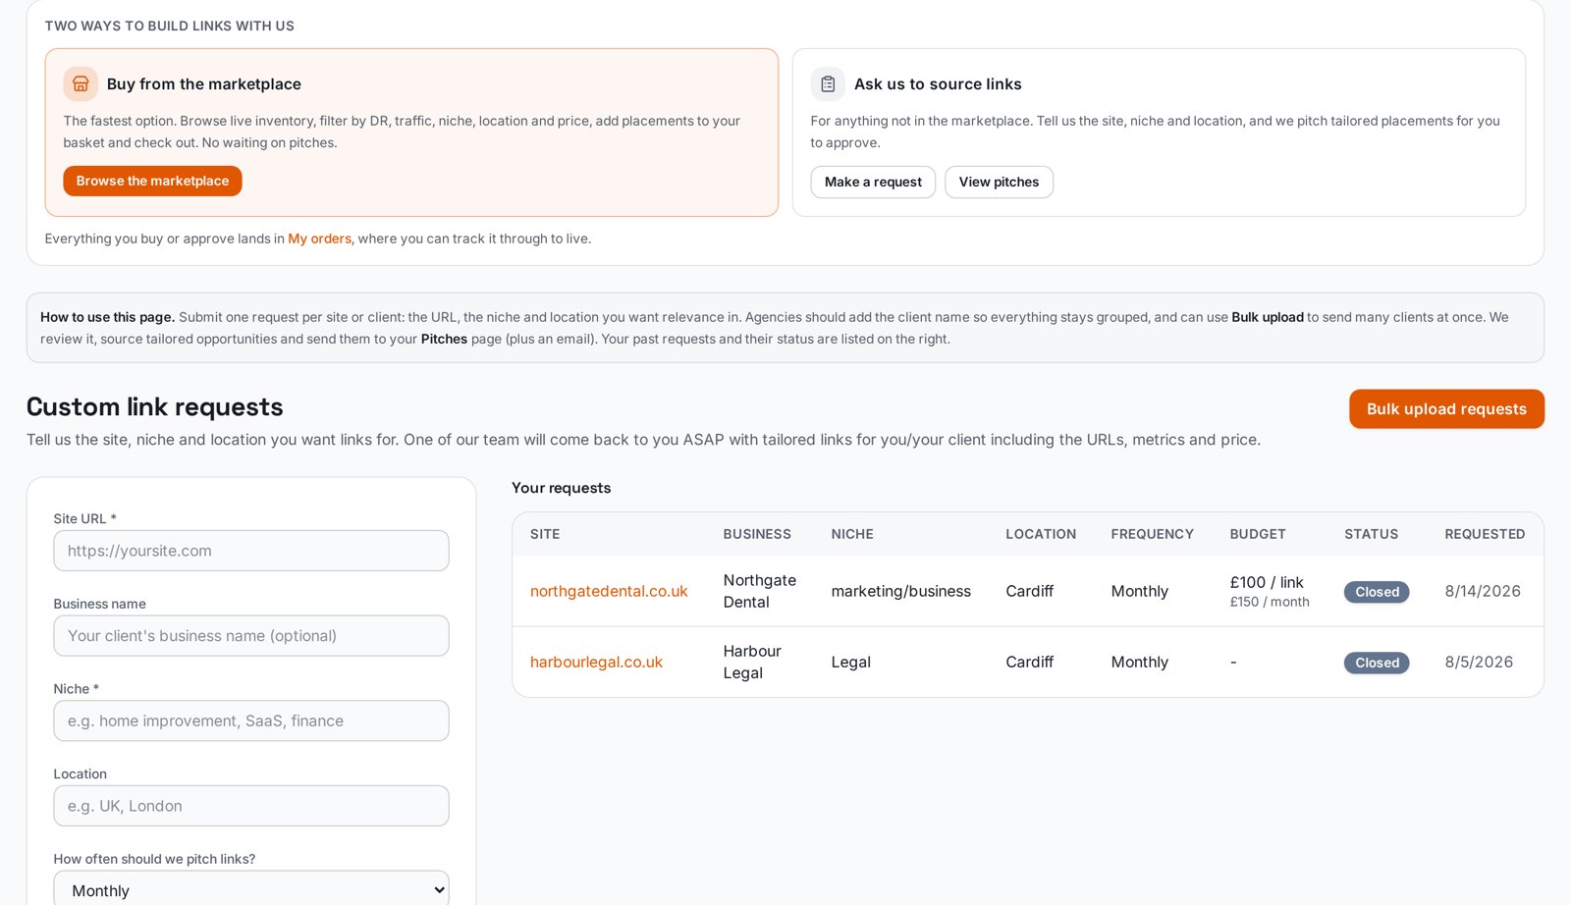Open the Make a request button
Screen dimensions: 1571x905
click(x=873, y=182)
